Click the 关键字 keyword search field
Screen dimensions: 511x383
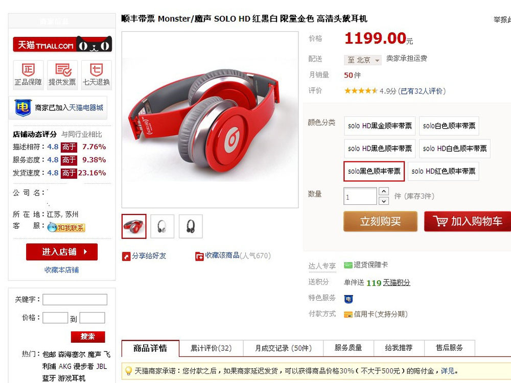[x=75, y=300]
